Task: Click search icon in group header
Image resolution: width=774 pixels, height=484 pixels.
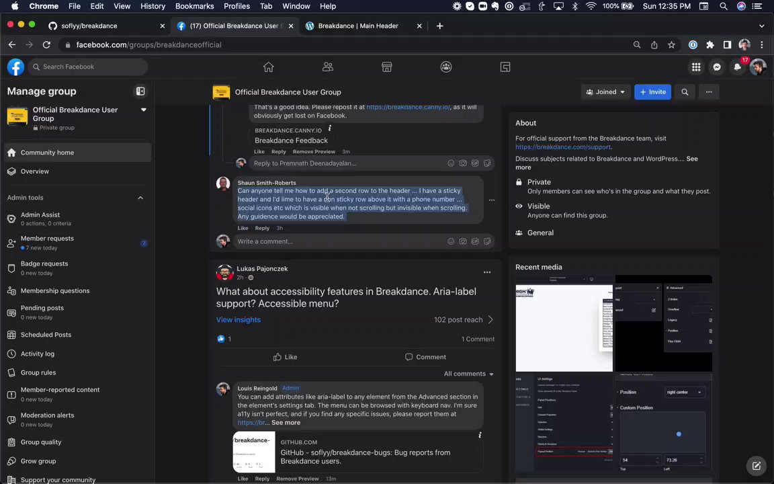Action: (685, 92)
